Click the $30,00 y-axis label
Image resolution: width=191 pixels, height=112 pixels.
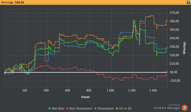(x=174, y=47)
